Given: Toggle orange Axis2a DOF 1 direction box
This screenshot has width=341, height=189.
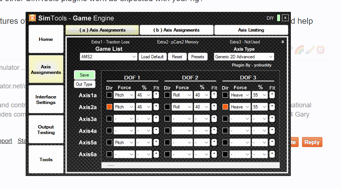Looking at the screenshot, I should coord(109,107).
